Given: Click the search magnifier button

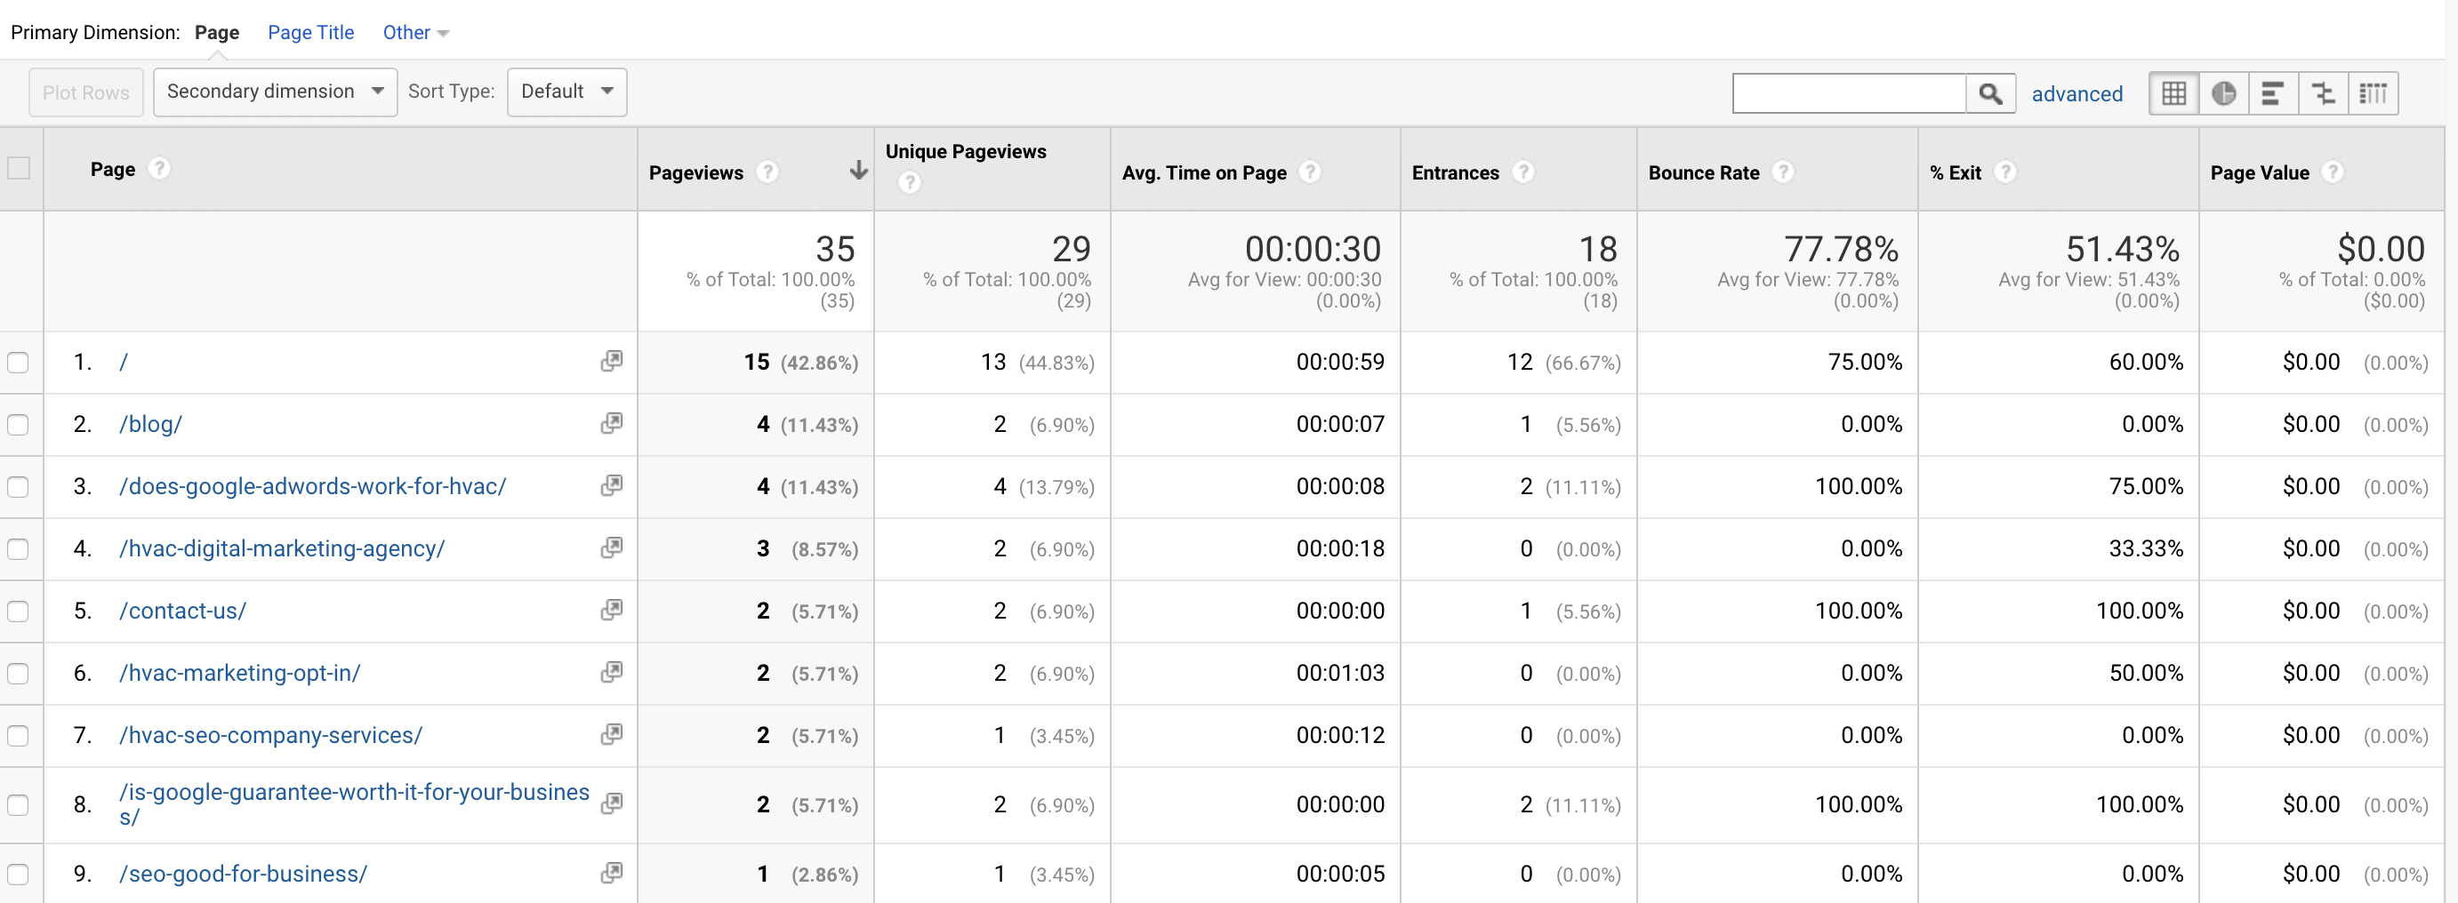Looking at the screenshot, I should [x=1990, y=93].
